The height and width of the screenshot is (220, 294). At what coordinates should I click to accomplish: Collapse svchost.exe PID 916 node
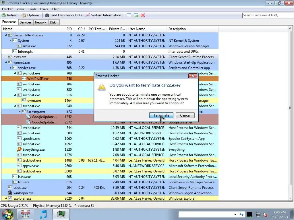tap(15, 95)
